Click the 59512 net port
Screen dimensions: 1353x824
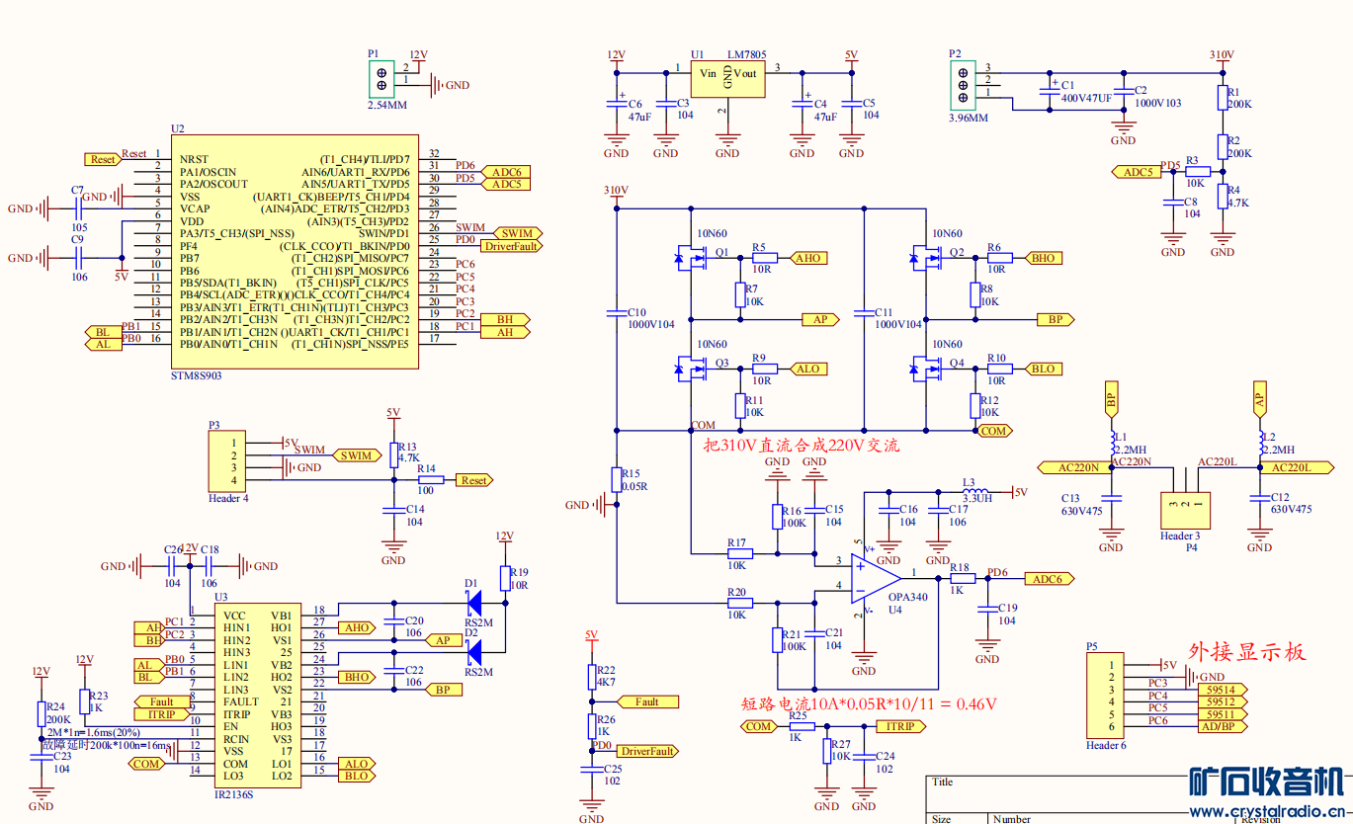click(x=1221, y=701)
